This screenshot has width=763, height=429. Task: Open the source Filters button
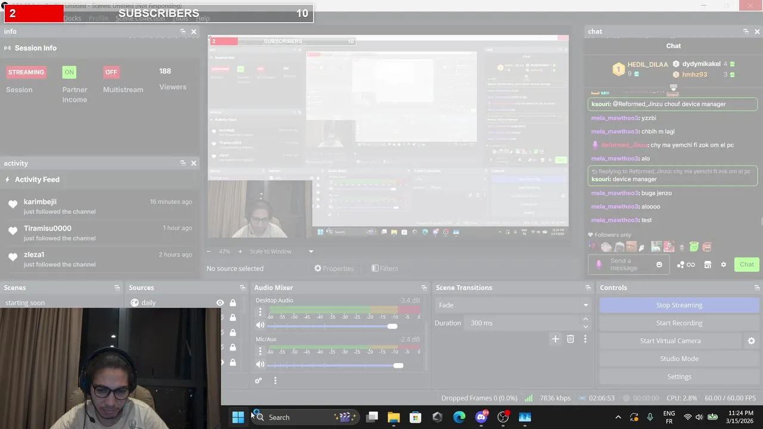[x=384, y=269]
